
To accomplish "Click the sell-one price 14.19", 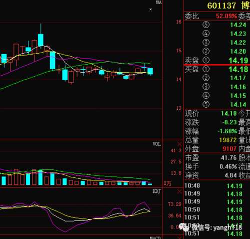I will tap(238, 61).
